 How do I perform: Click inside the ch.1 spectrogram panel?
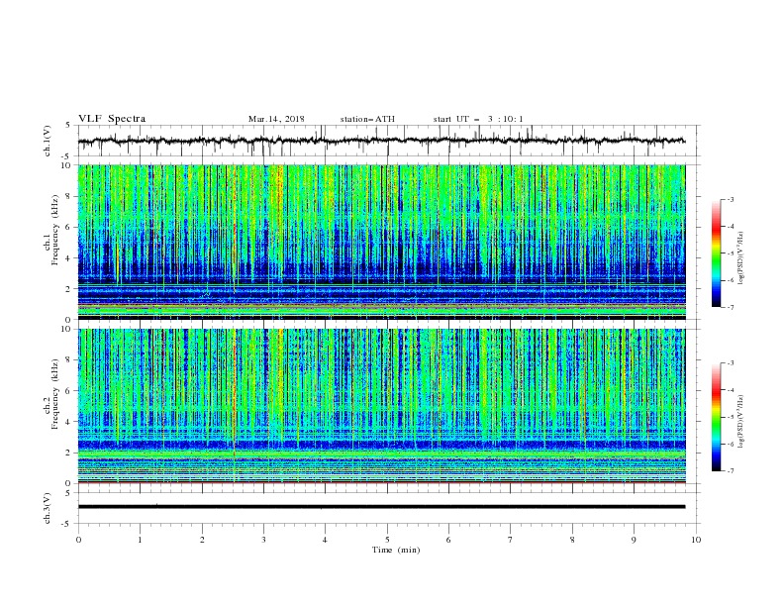[x=381, y=242]
